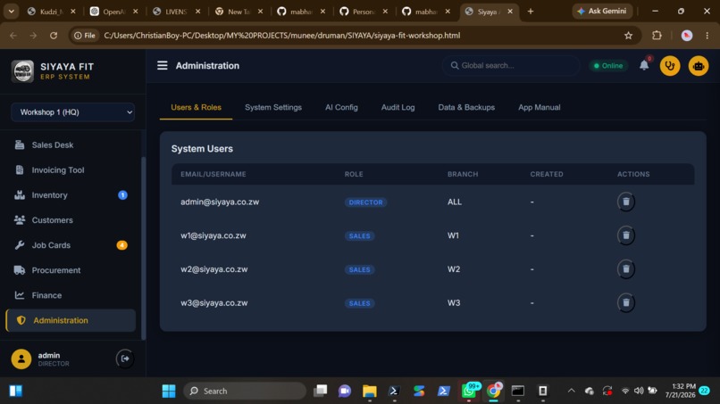Open the Windows Start menu
This screenshot has width=720, height=404.
pyautogui.click(x=169, y=392)
